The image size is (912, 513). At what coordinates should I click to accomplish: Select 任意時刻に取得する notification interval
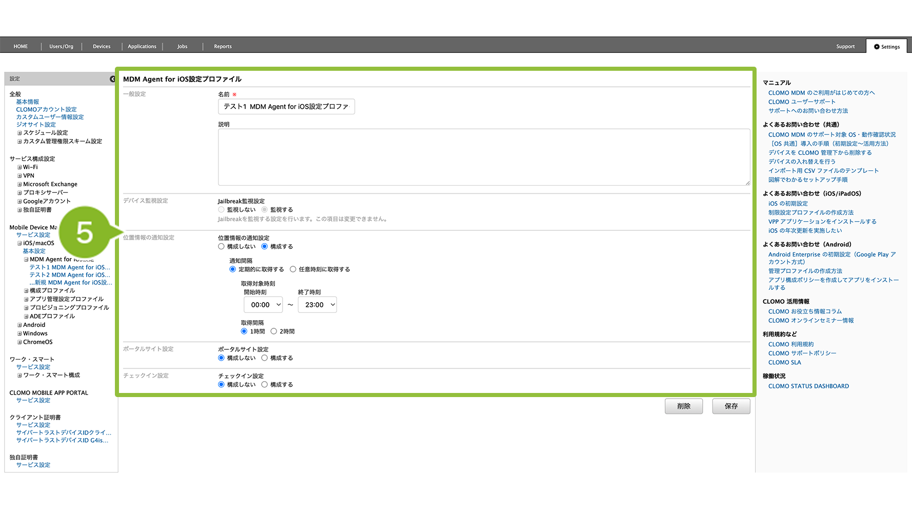293,269
